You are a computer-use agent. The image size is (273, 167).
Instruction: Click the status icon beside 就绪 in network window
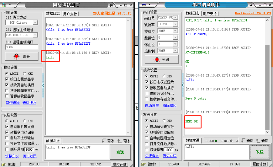pos(3,164)
